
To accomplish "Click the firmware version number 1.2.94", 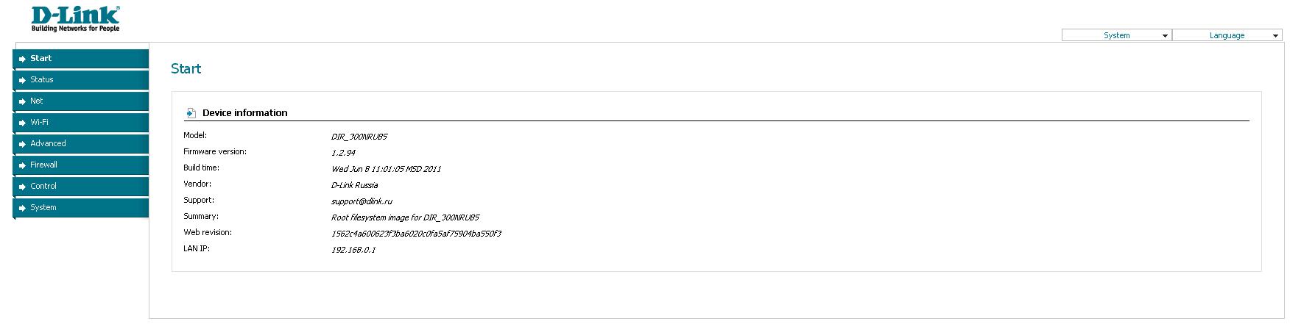I will 343,153.
